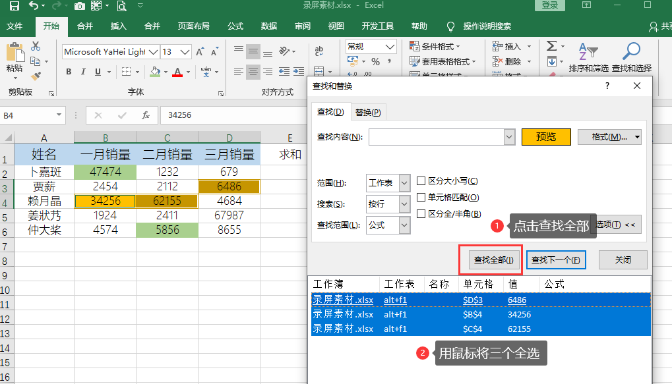Click the Undo arrow icon
This screenshot has height=384, width=672.
point(34,5)
